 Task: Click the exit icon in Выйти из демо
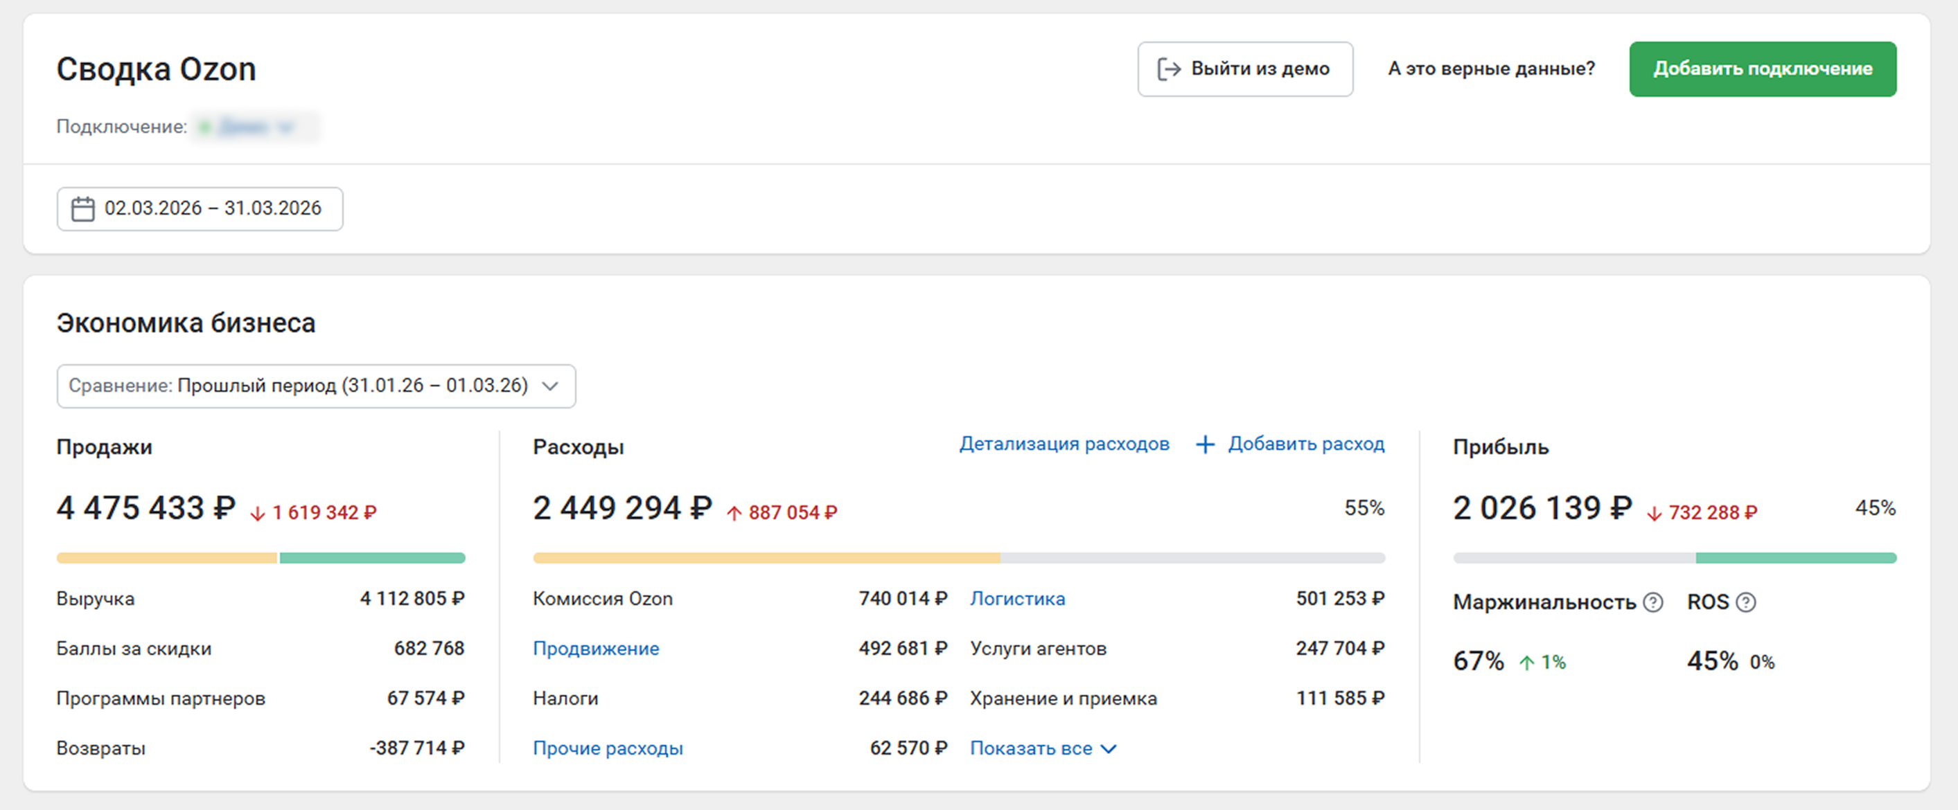1168,69
